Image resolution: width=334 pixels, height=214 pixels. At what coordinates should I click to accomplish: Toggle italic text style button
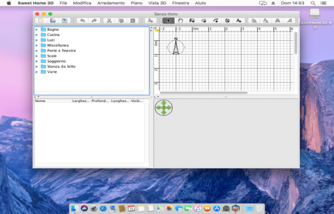pyautogui.click(x=289, y=21)
